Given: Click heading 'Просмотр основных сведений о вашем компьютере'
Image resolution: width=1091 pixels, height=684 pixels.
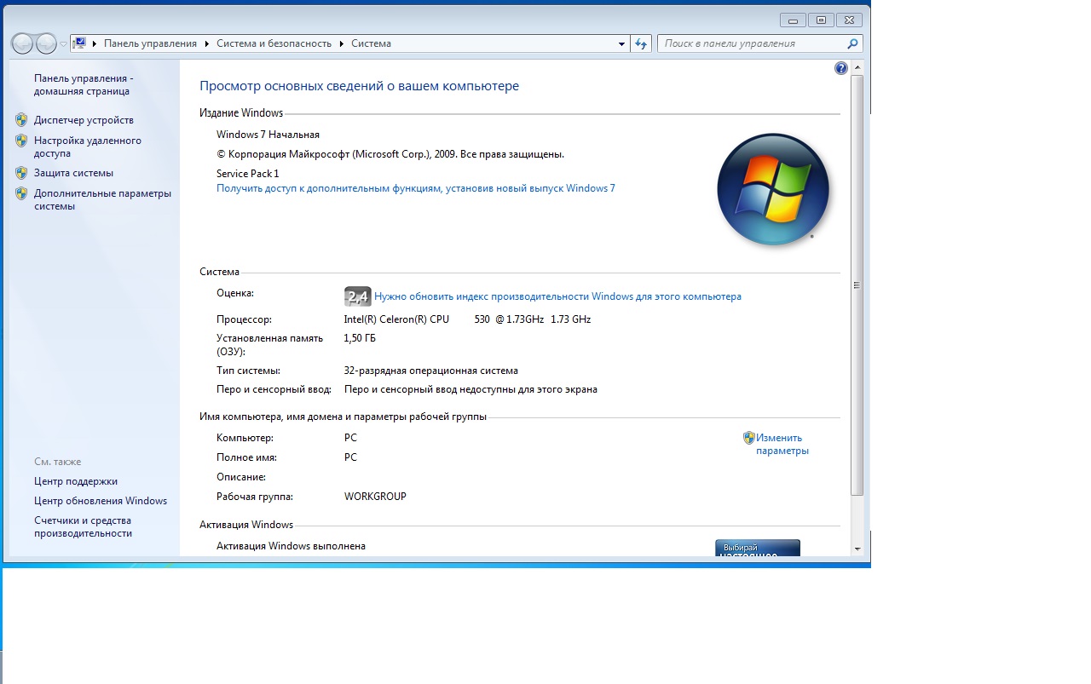Looking at the screenshot, I should [x=359, y=86].
